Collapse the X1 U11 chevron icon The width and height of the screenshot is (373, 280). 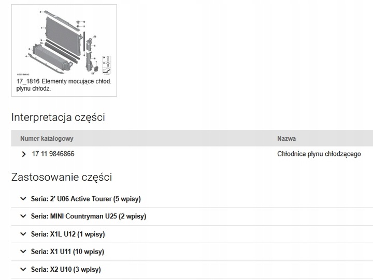pyautogui.click(x=22, y=252)
